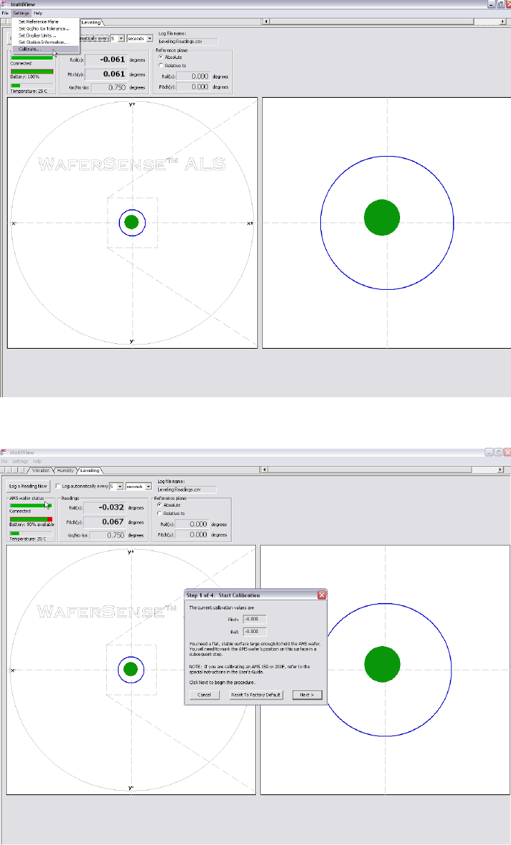Close the Step 1 of 4 calibration dialog

click(x=322, y=595)
